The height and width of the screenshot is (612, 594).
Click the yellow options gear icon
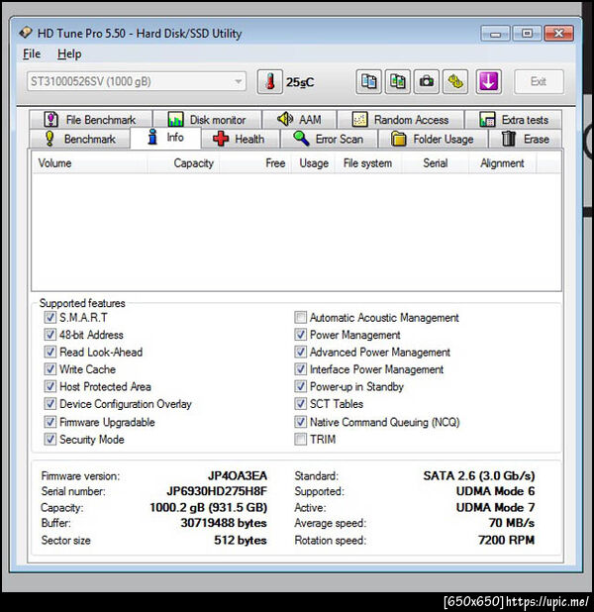(x=455, y=82)
